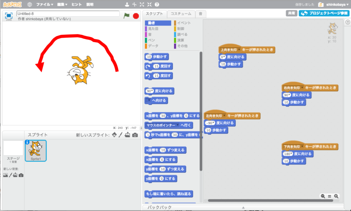Paint a new sprite with the brush icon
This screenshot has width=351, height=211.
click(120, 135)
